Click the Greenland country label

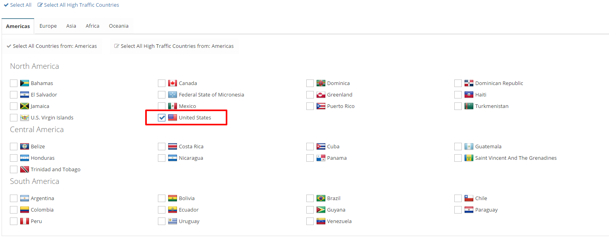(x=340, y=95)
